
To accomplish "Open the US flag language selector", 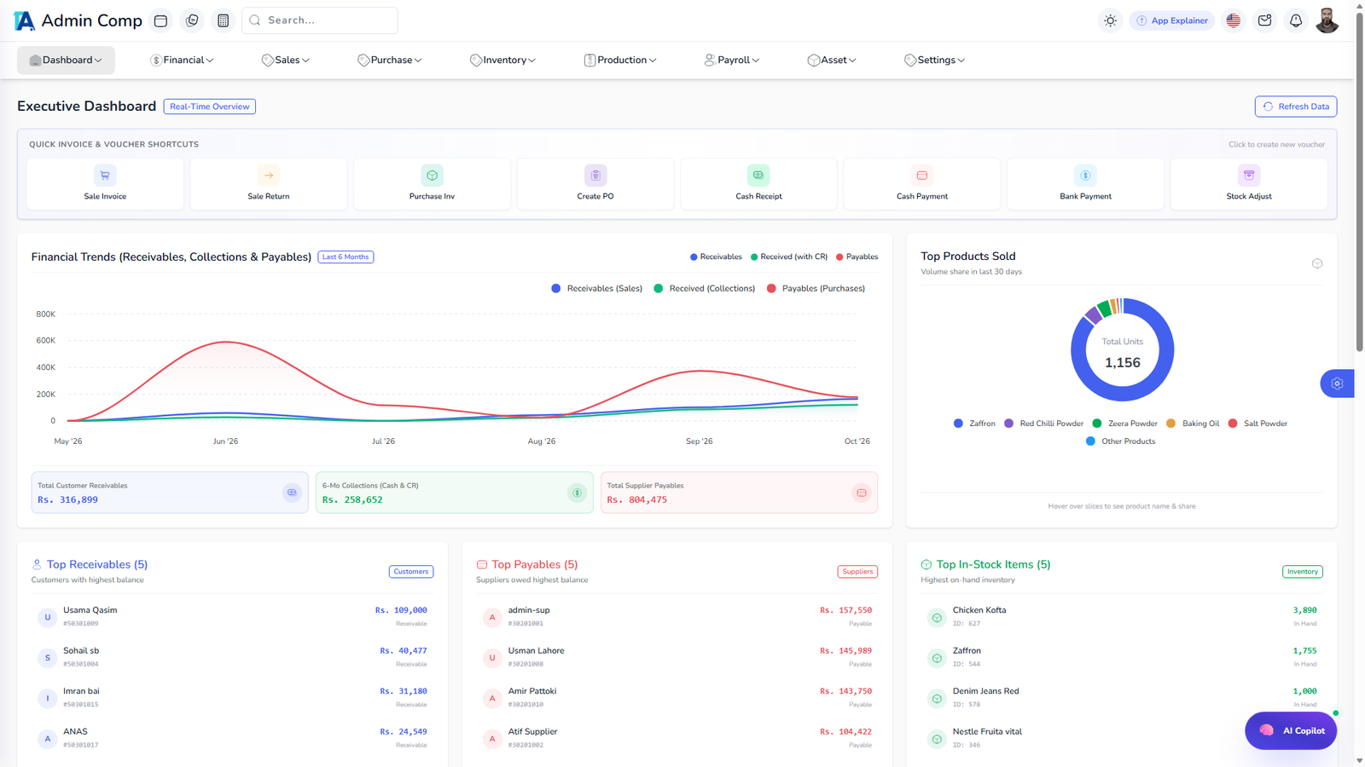I will 1233,20.
